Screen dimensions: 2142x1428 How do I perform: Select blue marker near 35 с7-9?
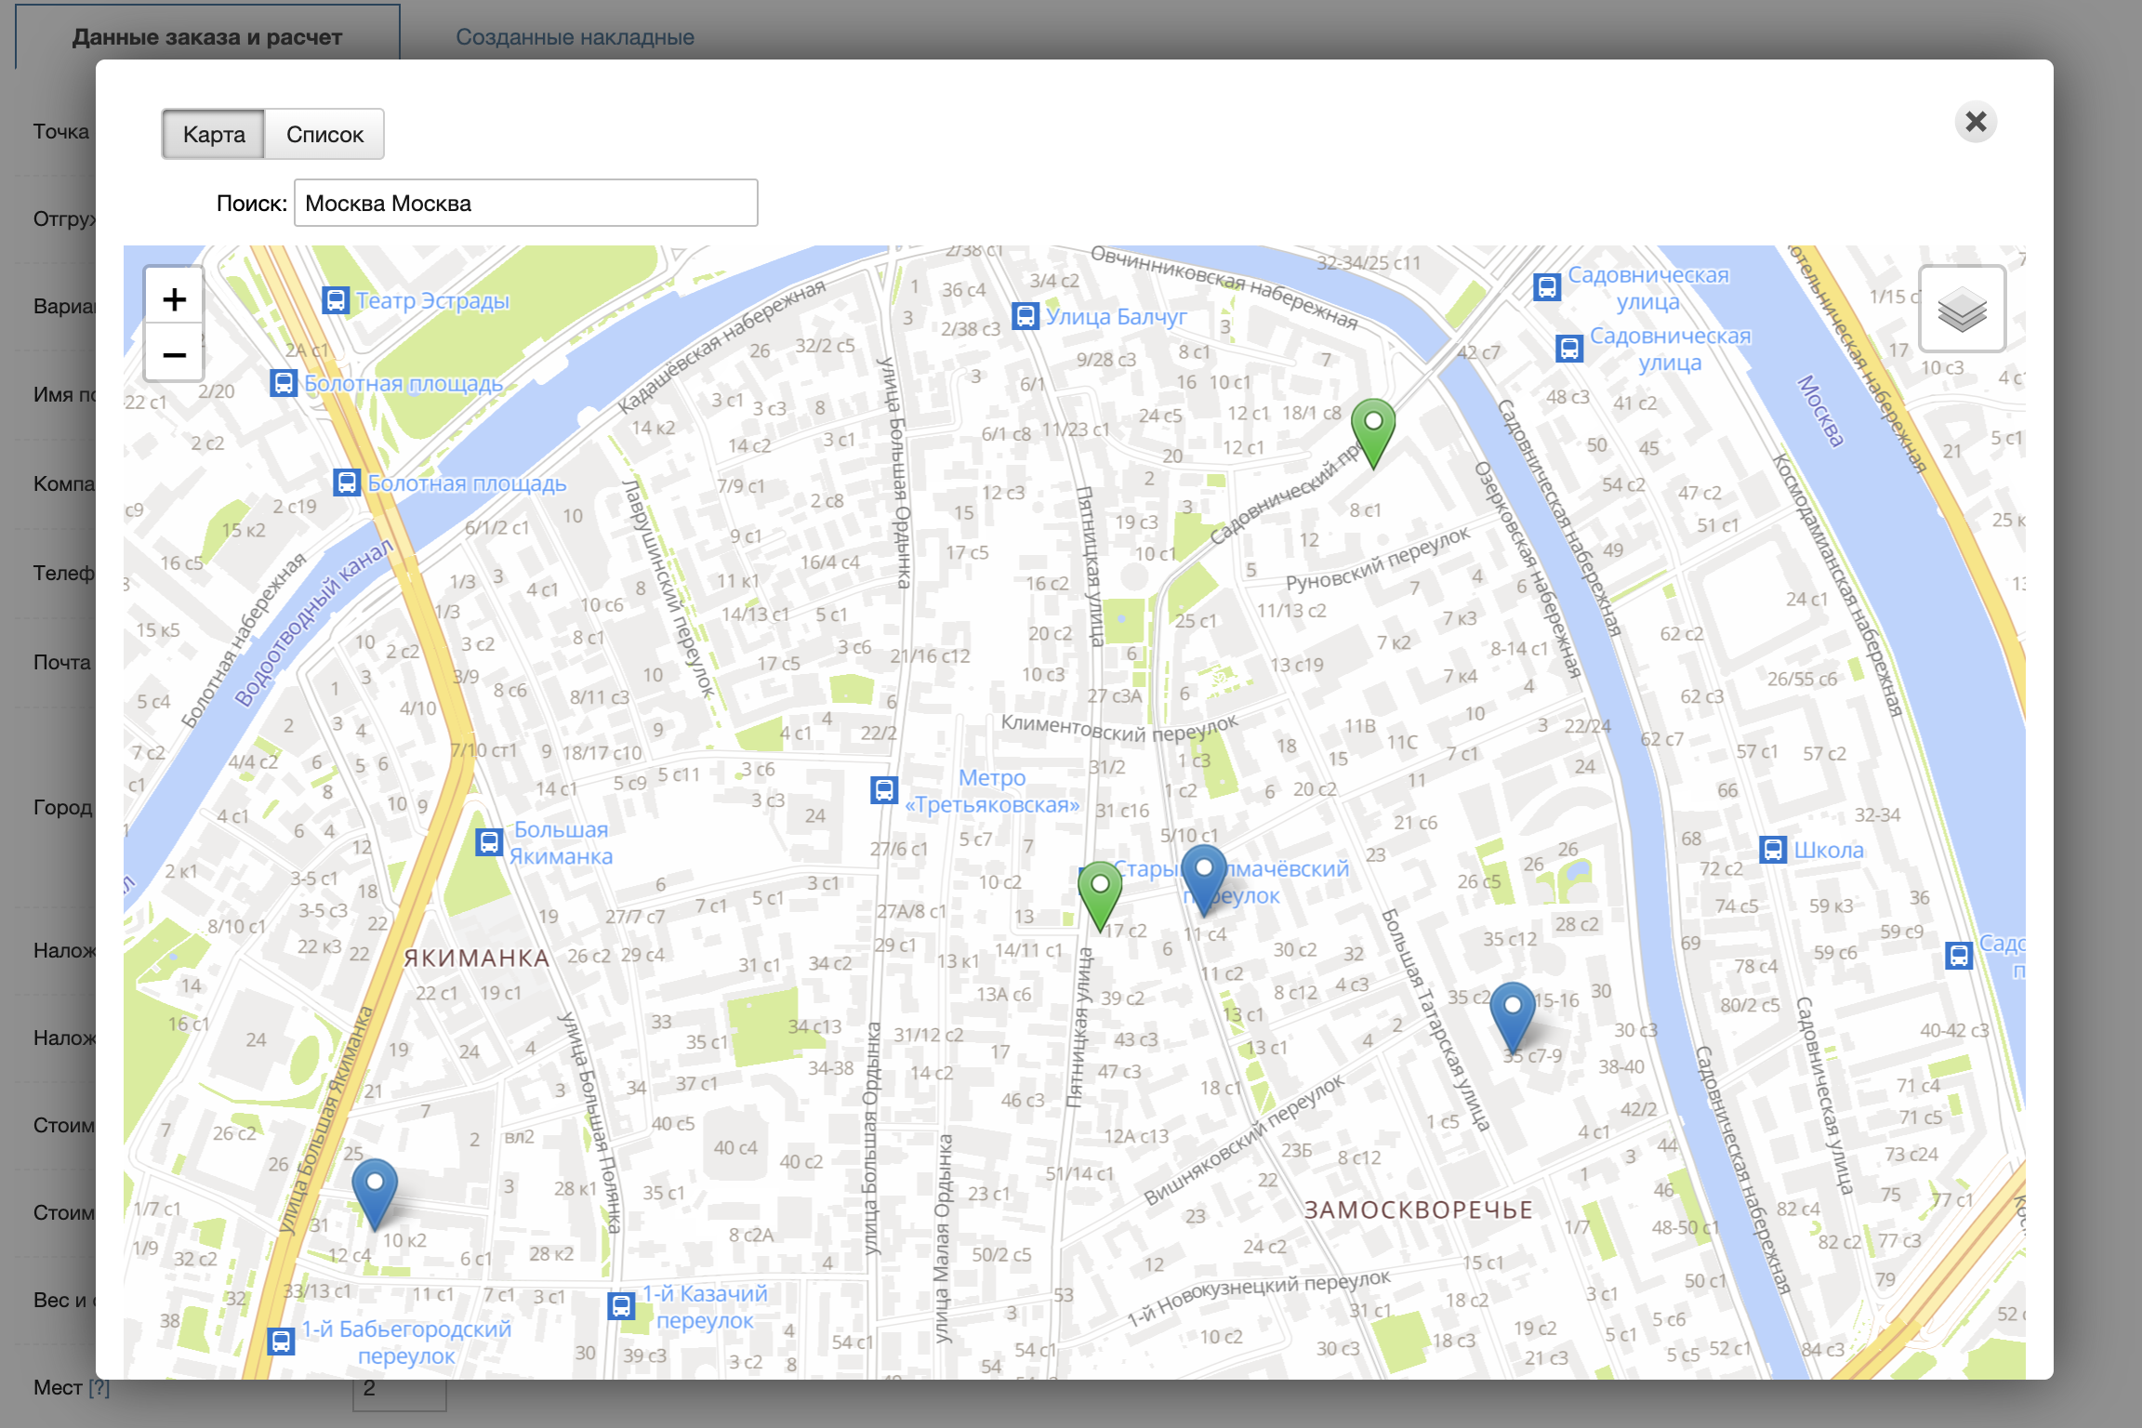point(1513,1011)
